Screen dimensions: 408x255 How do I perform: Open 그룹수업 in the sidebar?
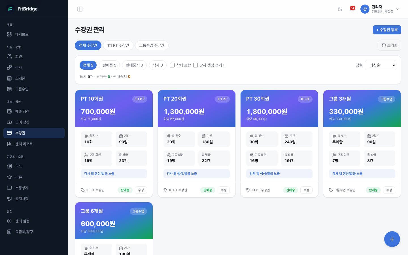click(x=34, y=89)
